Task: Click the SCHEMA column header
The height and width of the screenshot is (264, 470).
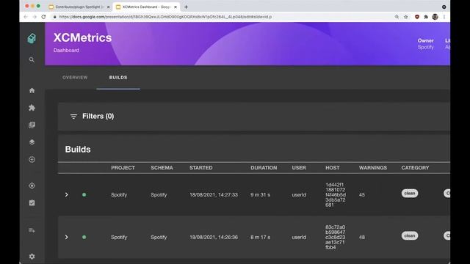Action: click(162, 168)
